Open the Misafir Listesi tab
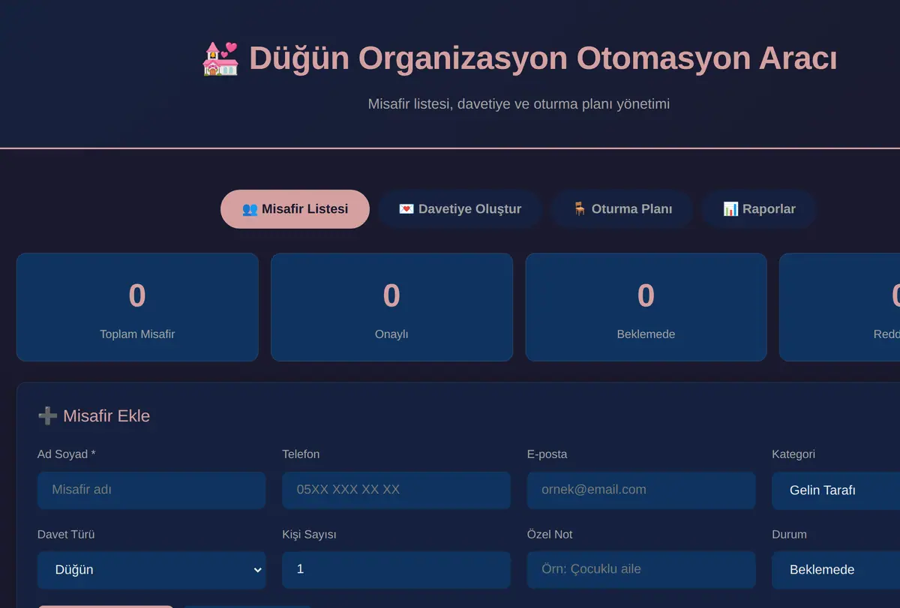 [x=295, y=209]
